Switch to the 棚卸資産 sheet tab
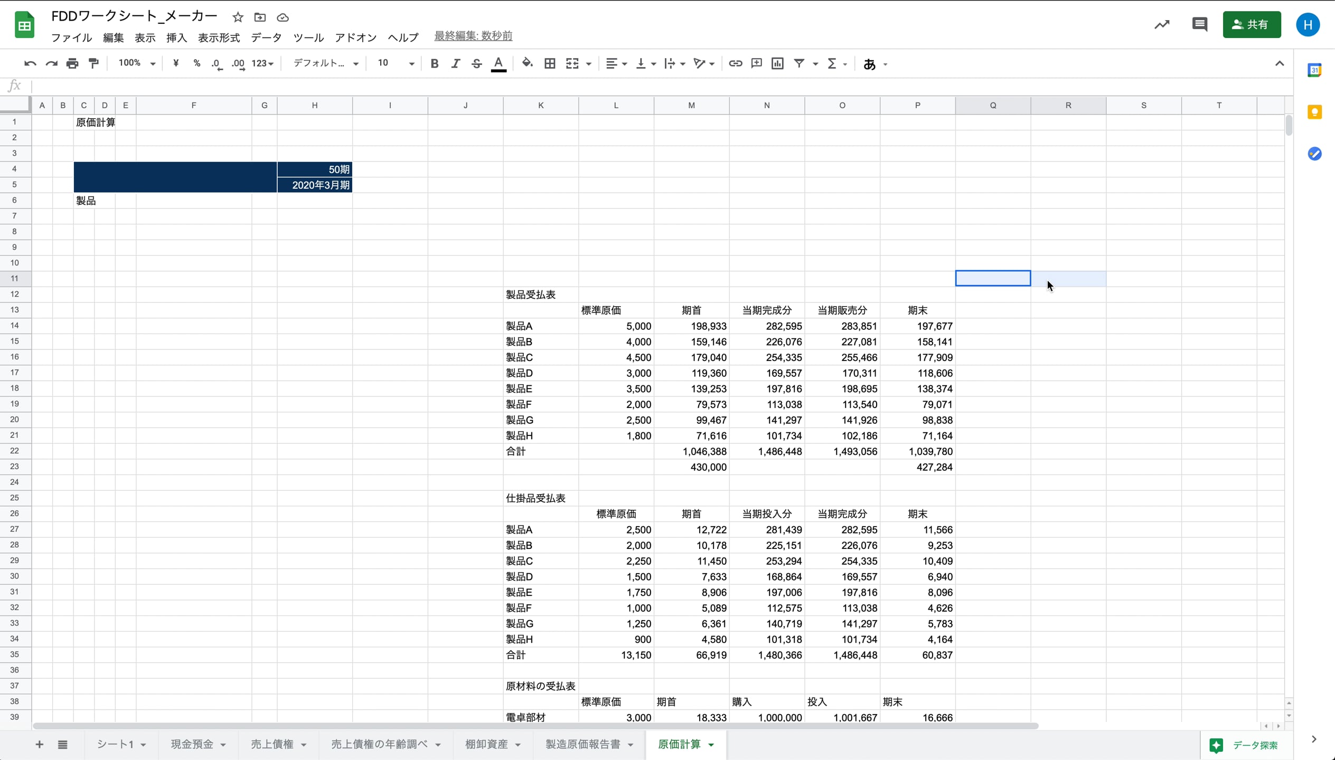The height and width of the screenshot is (760, 1335). click(x=486, y=744)
